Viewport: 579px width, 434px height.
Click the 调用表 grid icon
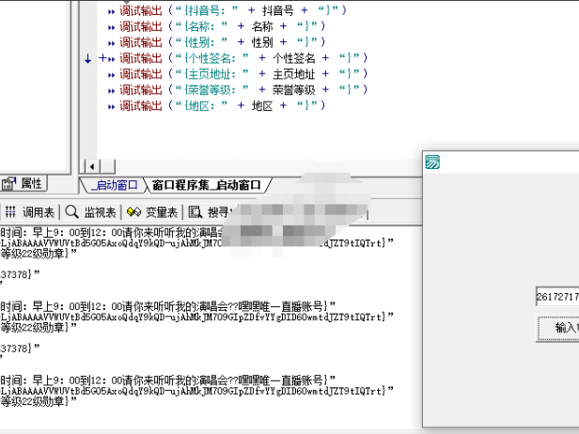pyautogui.click(x=10, y=212)
